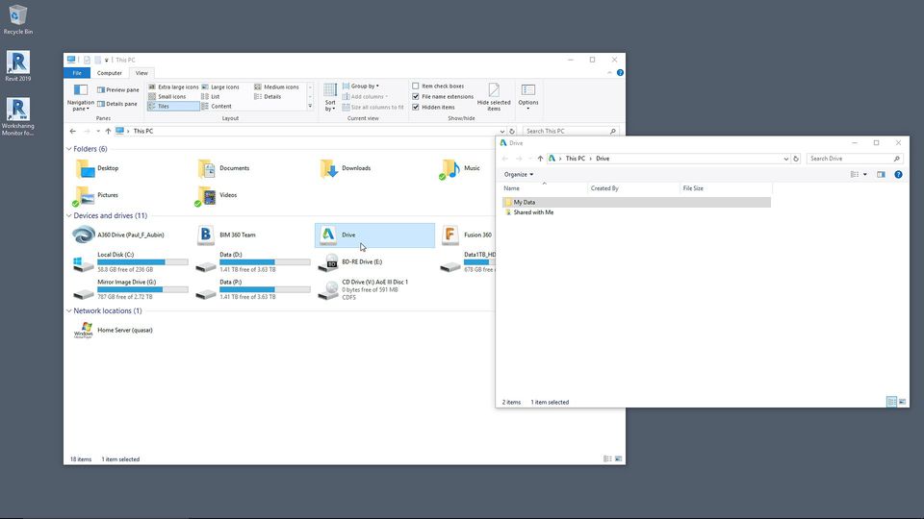The height and width of the screenshot is (519, 924).
Task: Open the Data (D:) drive
Action: (x=253, y=261)
